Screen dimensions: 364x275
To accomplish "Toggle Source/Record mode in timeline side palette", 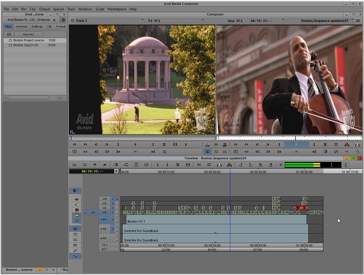I will click(x=75, y=229).
